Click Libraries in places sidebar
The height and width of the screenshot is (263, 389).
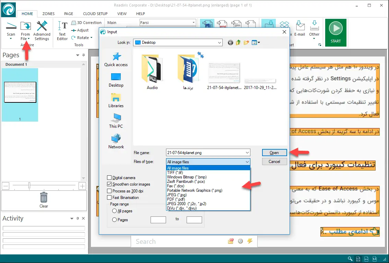(x=116, y=100)
